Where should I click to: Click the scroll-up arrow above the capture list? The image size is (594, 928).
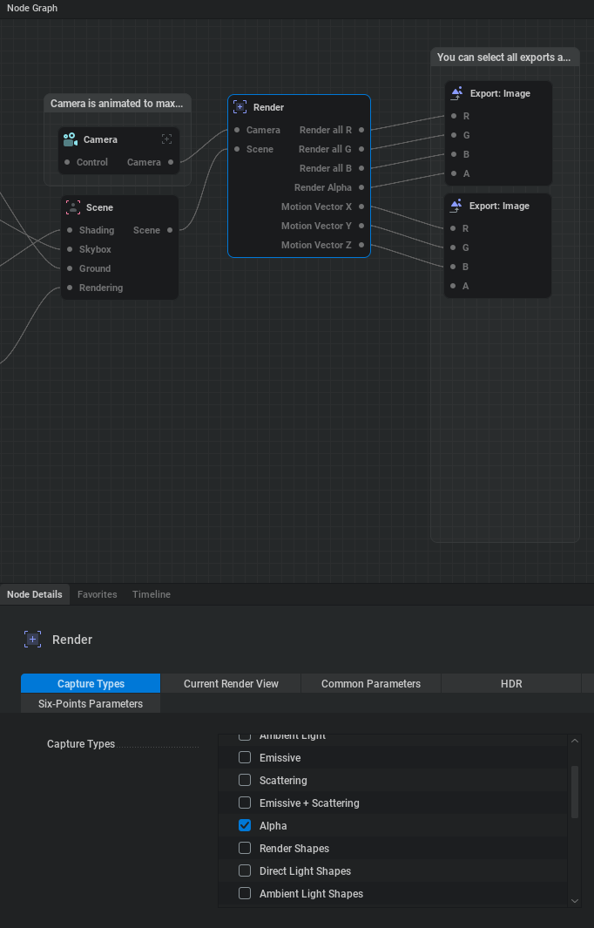pyautogui.click(x=573, y=740)
